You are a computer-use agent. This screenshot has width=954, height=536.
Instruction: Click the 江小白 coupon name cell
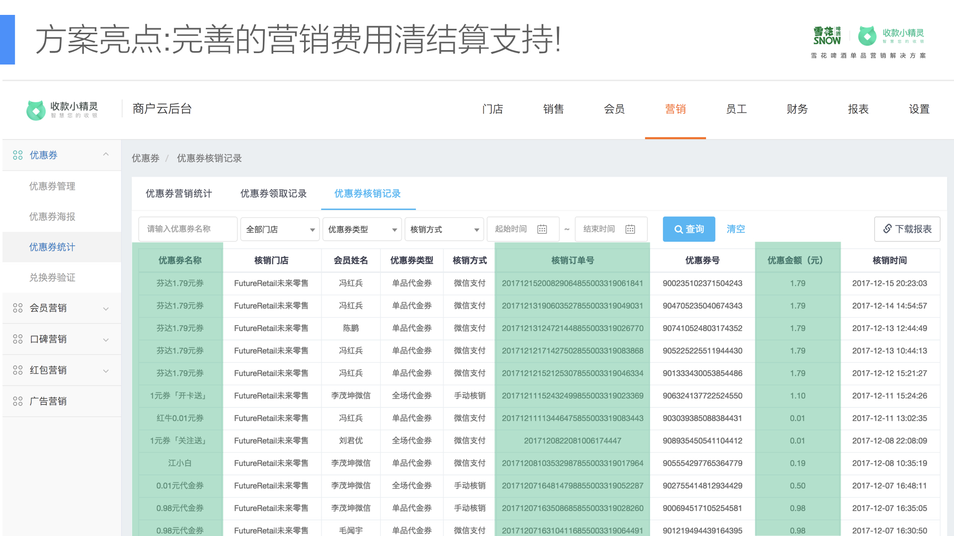(180, 463)
